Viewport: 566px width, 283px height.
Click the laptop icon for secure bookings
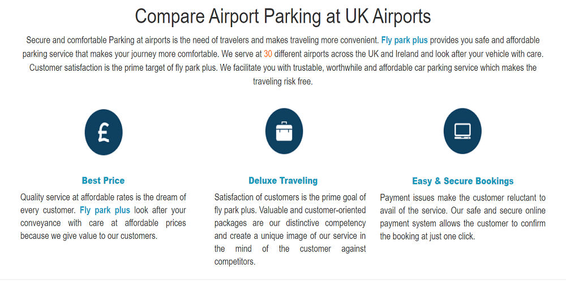[x=462, y=131]
